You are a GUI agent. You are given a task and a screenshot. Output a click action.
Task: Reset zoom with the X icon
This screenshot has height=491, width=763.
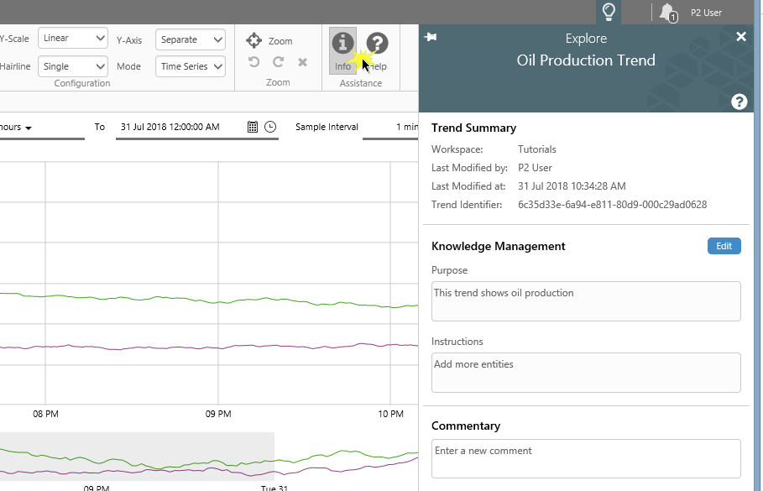click(302, 62)
